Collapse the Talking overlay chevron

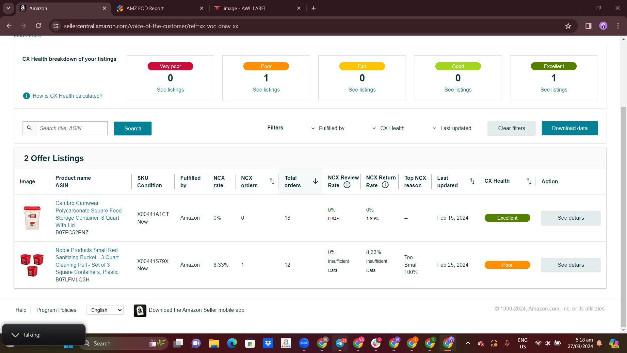(x=15, y=335)
